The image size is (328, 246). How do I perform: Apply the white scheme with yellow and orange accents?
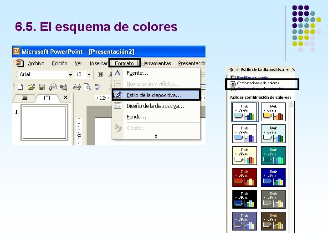273,112
